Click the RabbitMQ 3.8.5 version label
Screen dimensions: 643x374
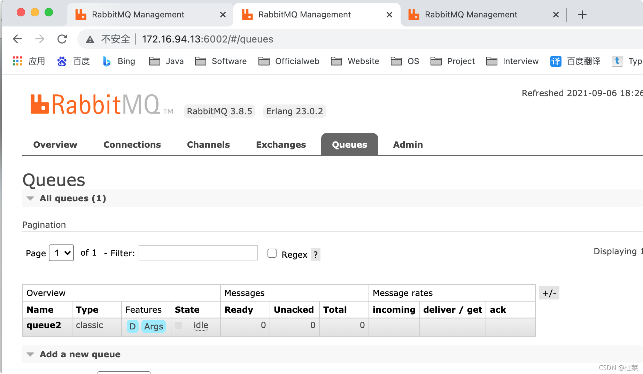(x=219, y=111)
